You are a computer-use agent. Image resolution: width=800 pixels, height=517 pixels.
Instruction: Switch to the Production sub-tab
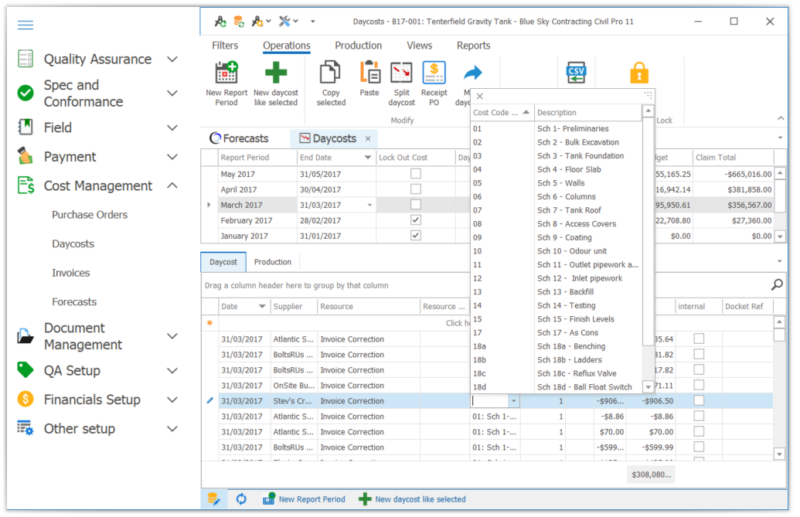pyautogui.click(x=272, y=261)
